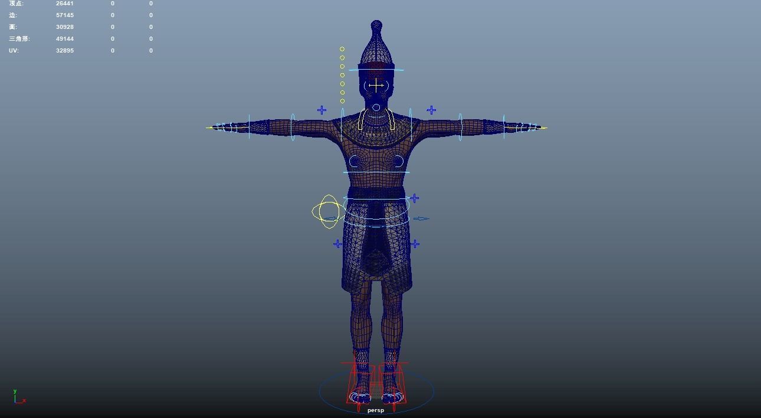This screenshot has height=418, width=761.
Task: Select the right chest circle control
Action: [398, 161]
